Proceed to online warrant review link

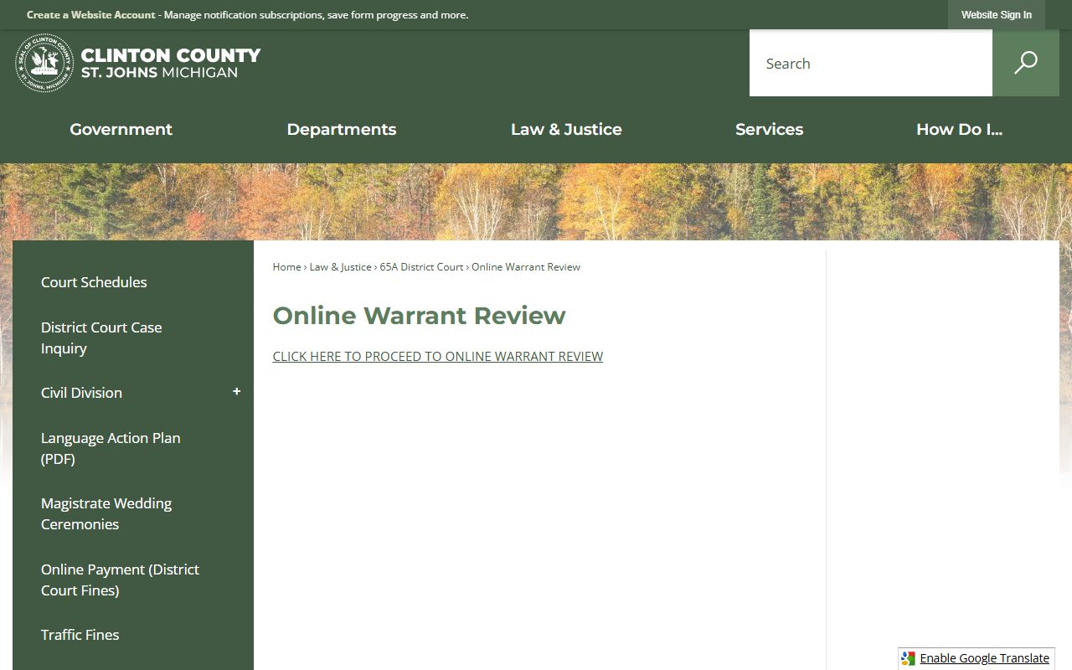coord(437,356)
